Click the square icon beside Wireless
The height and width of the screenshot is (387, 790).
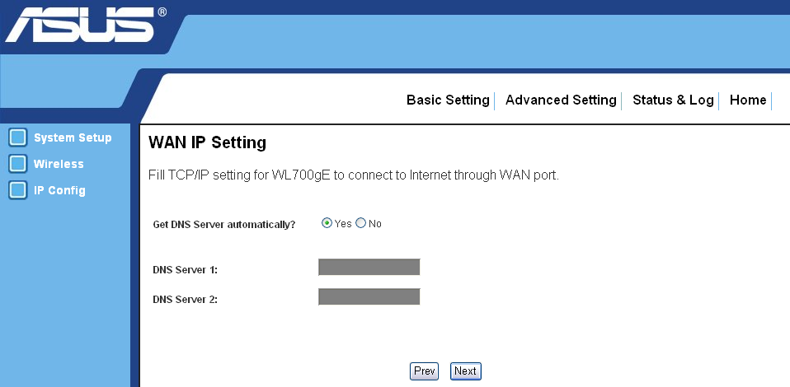click(x=17, y=164)
